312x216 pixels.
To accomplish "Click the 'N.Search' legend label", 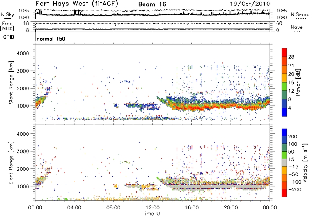I will 301,14.
